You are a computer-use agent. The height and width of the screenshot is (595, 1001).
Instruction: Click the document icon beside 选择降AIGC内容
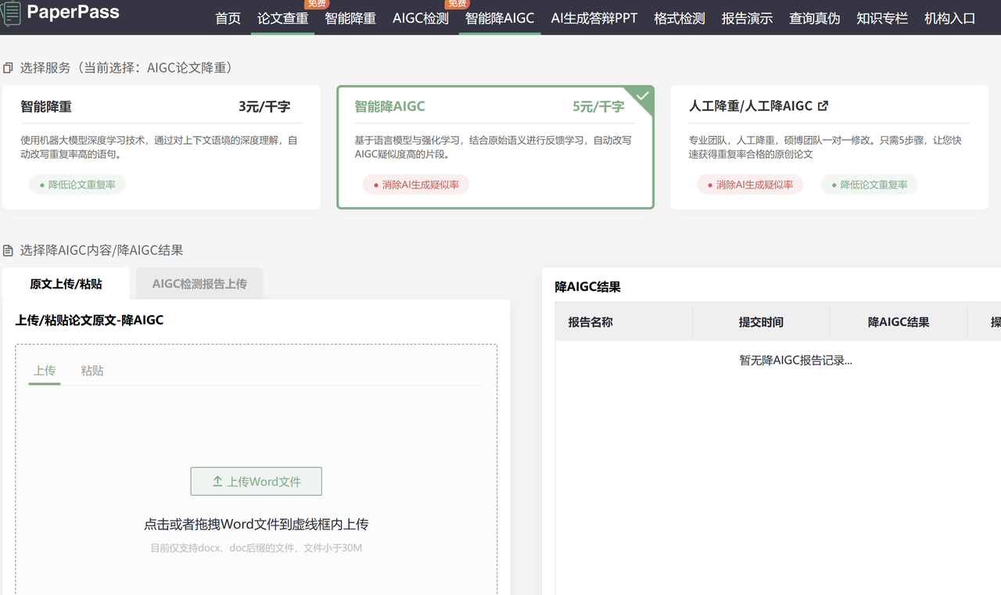point(8,250)
